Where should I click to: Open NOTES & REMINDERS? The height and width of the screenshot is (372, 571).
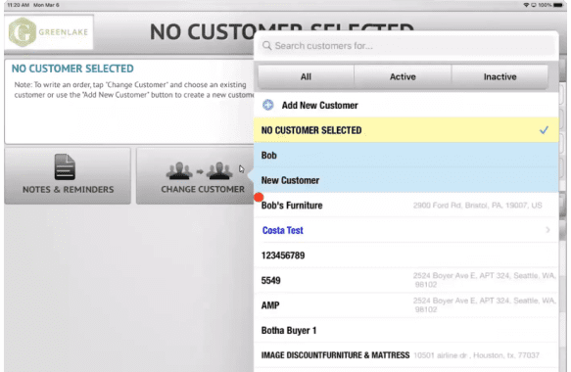[68, 176]
